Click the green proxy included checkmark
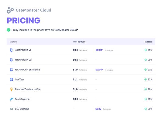 [9, 30]
